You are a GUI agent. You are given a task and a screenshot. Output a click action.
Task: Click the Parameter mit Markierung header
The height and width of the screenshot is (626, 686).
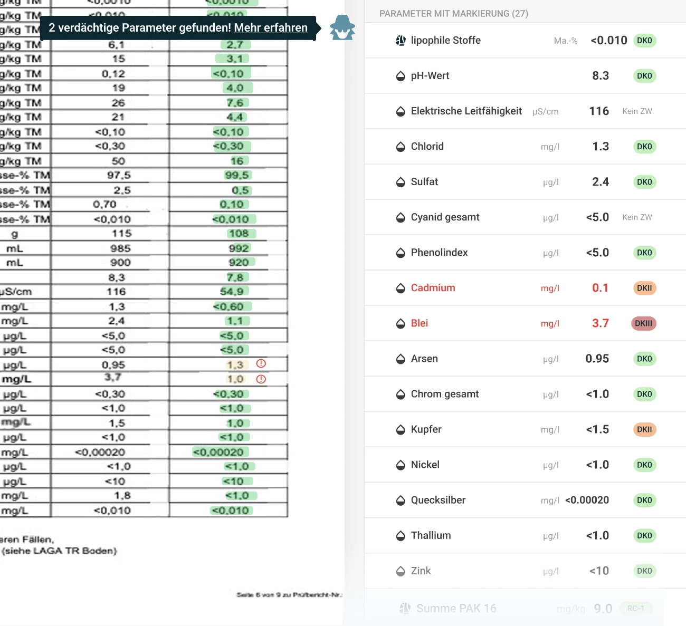point(454,14)
